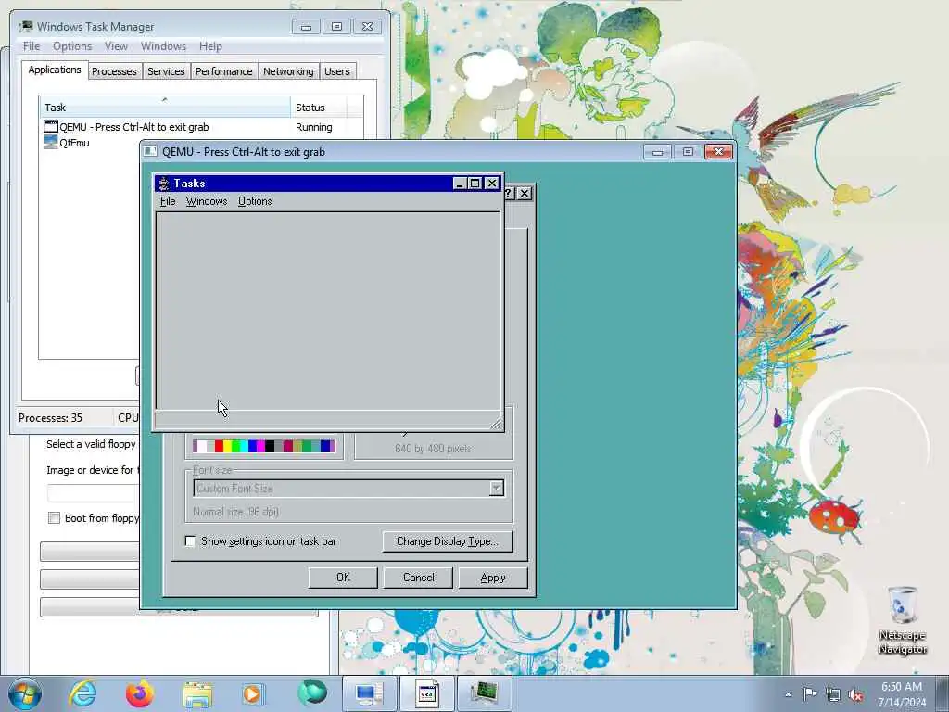Switch to the Networking tab

[288, 71]
